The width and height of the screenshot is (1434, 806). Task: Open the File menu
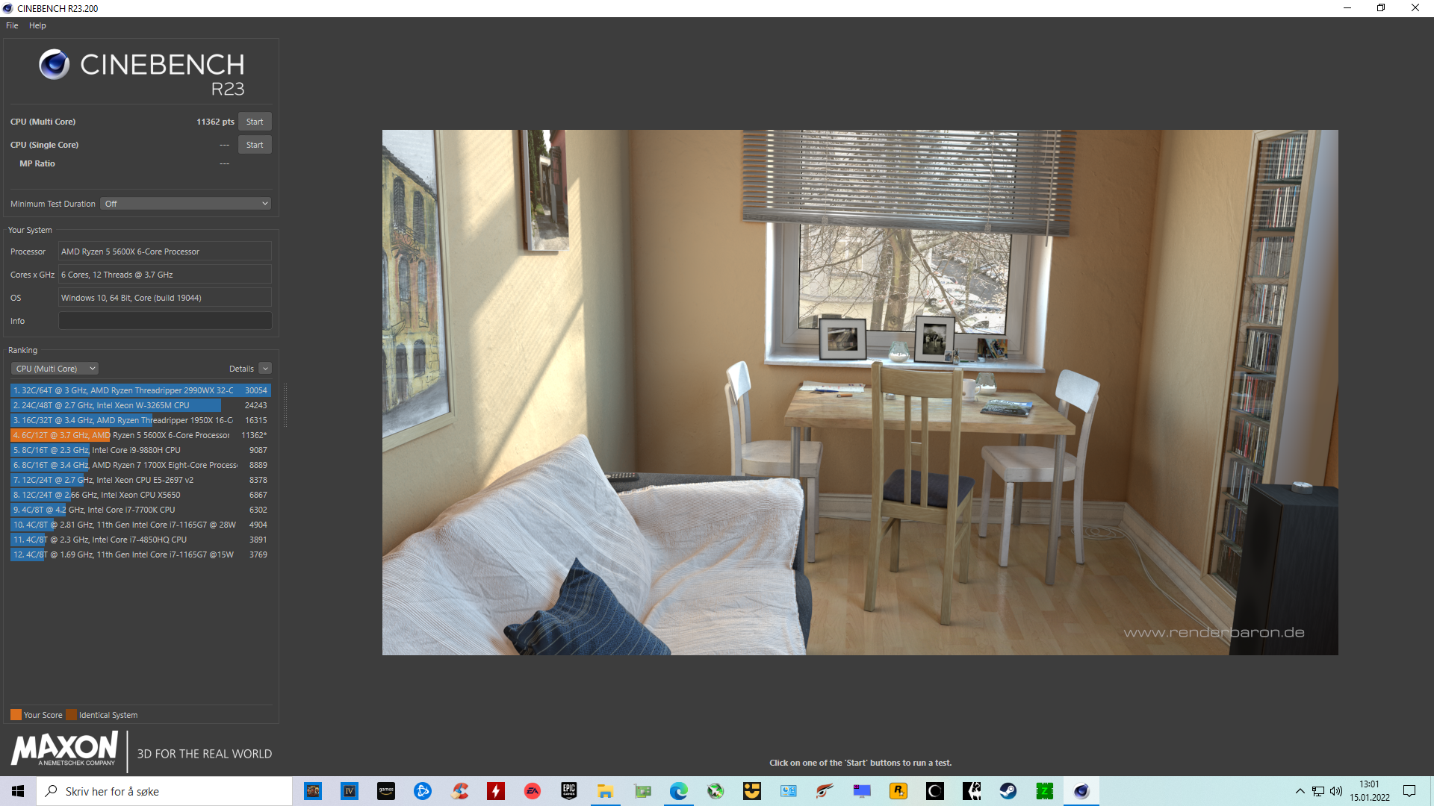tap(12, 25)
